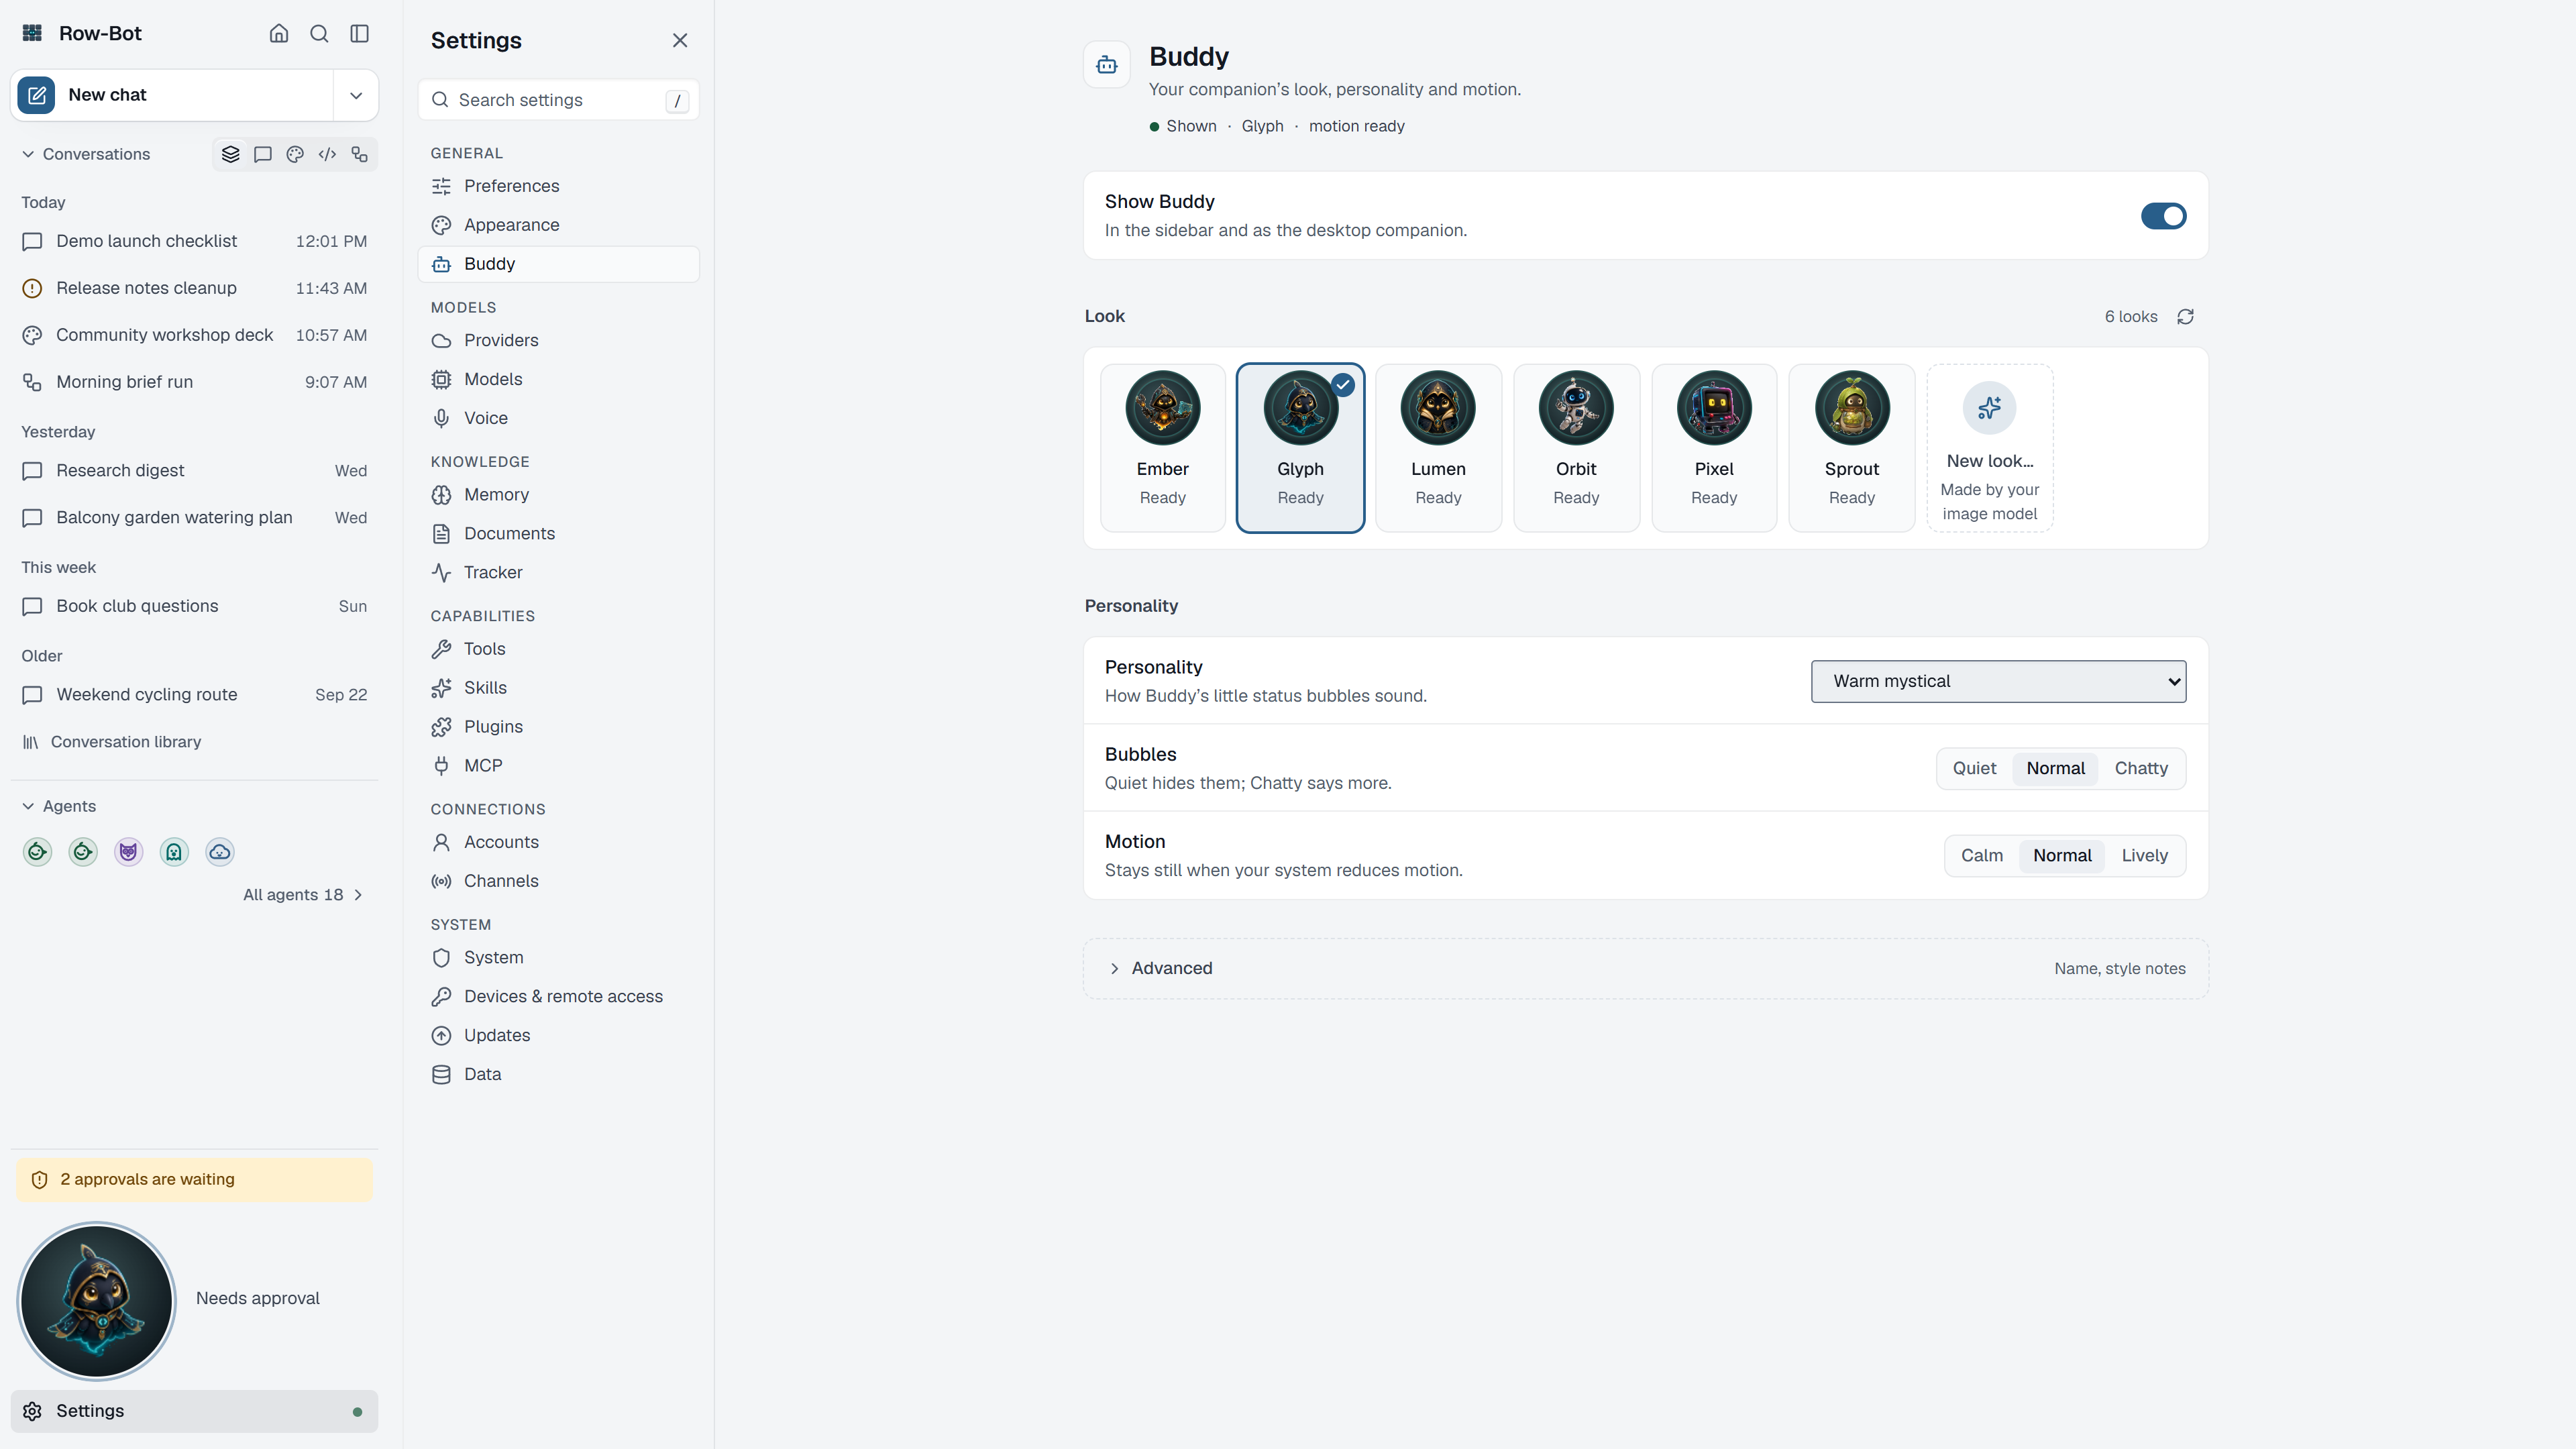Choose the Pixel look thumbnail
This screenshot has height=1449, width=2576.
click(1714, 447)
